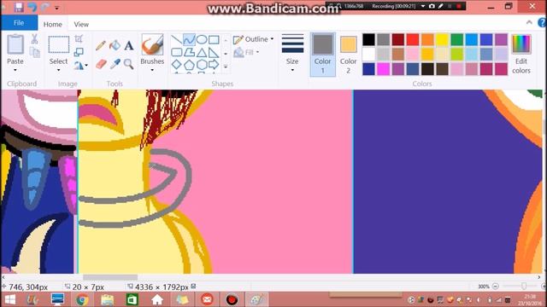
Task: Click the Resize icon in Image group
Action: (x=79, y=52)
